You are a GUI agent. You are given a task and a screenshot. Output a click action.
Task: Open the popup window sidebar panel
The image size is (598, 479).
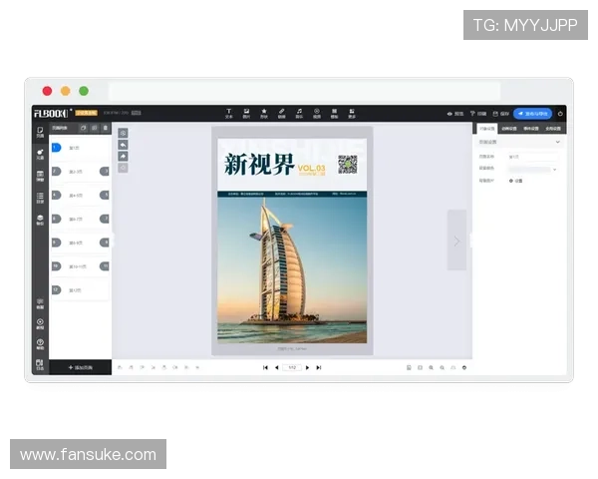coord(40,176)
